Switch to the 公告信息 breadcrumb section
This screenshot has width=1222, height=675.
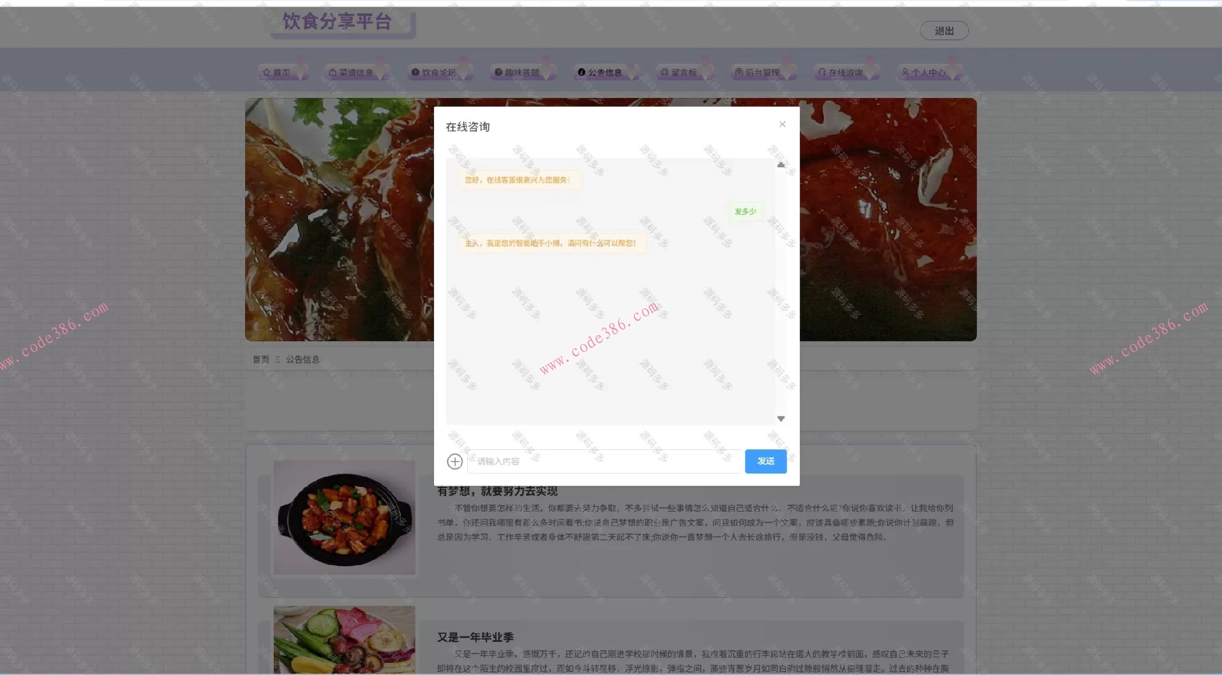tap(303, 359)
